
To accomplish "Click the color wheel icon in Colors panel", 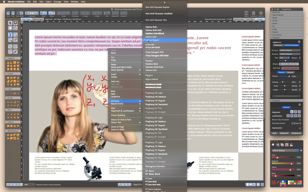I will click(273, 145).
